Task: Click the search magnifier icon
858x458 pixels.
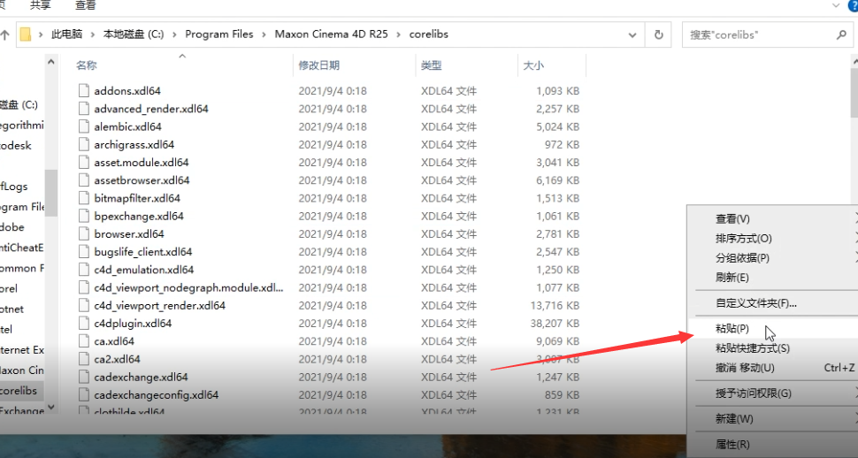Action: [x=841, y=34]
